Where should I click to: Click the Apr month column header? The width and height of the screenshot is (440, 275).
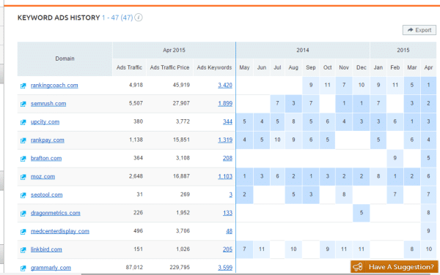click(x=428, y=67)
